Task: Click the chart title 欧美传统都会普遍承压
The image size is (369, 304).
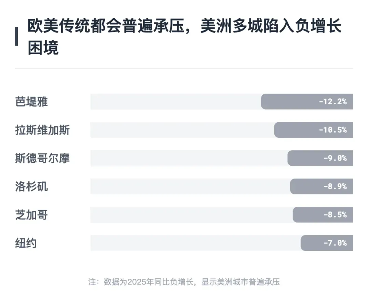Action: point(106,26)
